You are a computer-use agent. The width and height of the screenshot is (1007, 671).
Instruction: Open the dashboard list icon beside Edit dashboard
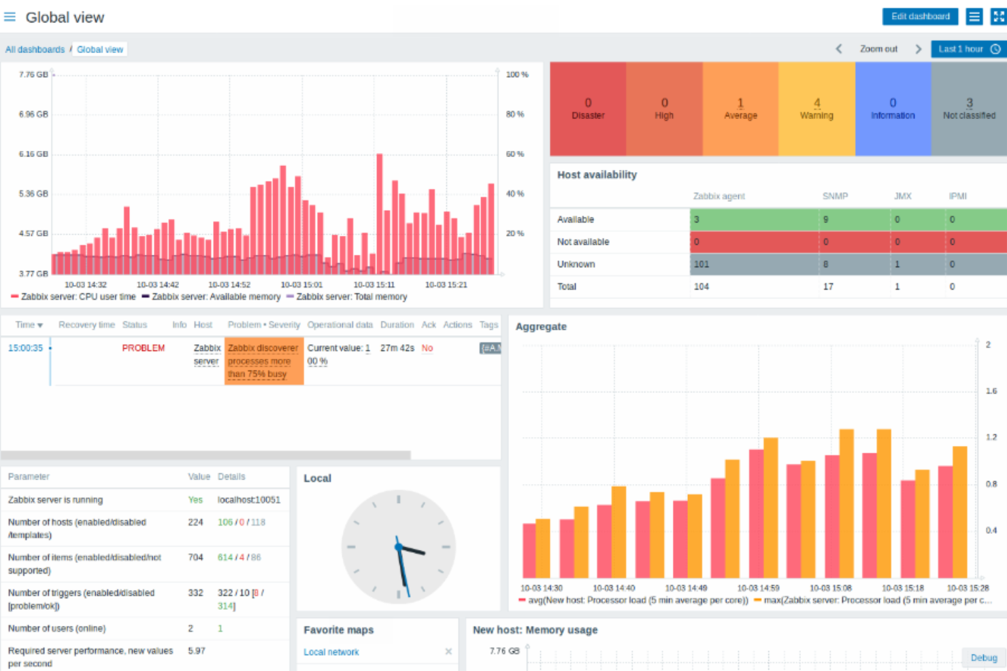click(x=974, y=16)
